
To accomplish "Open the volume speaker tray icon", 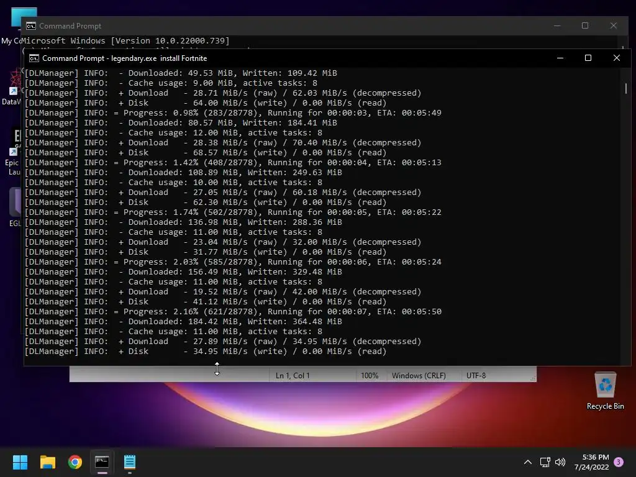I will point(560,462).
